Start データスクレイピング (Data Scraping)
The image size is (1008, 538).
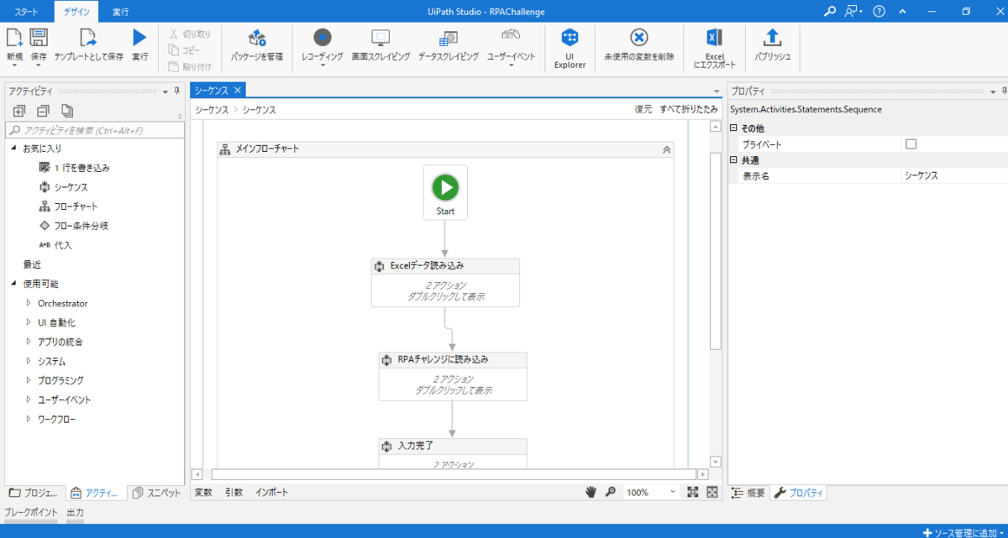tap(449, 44)
